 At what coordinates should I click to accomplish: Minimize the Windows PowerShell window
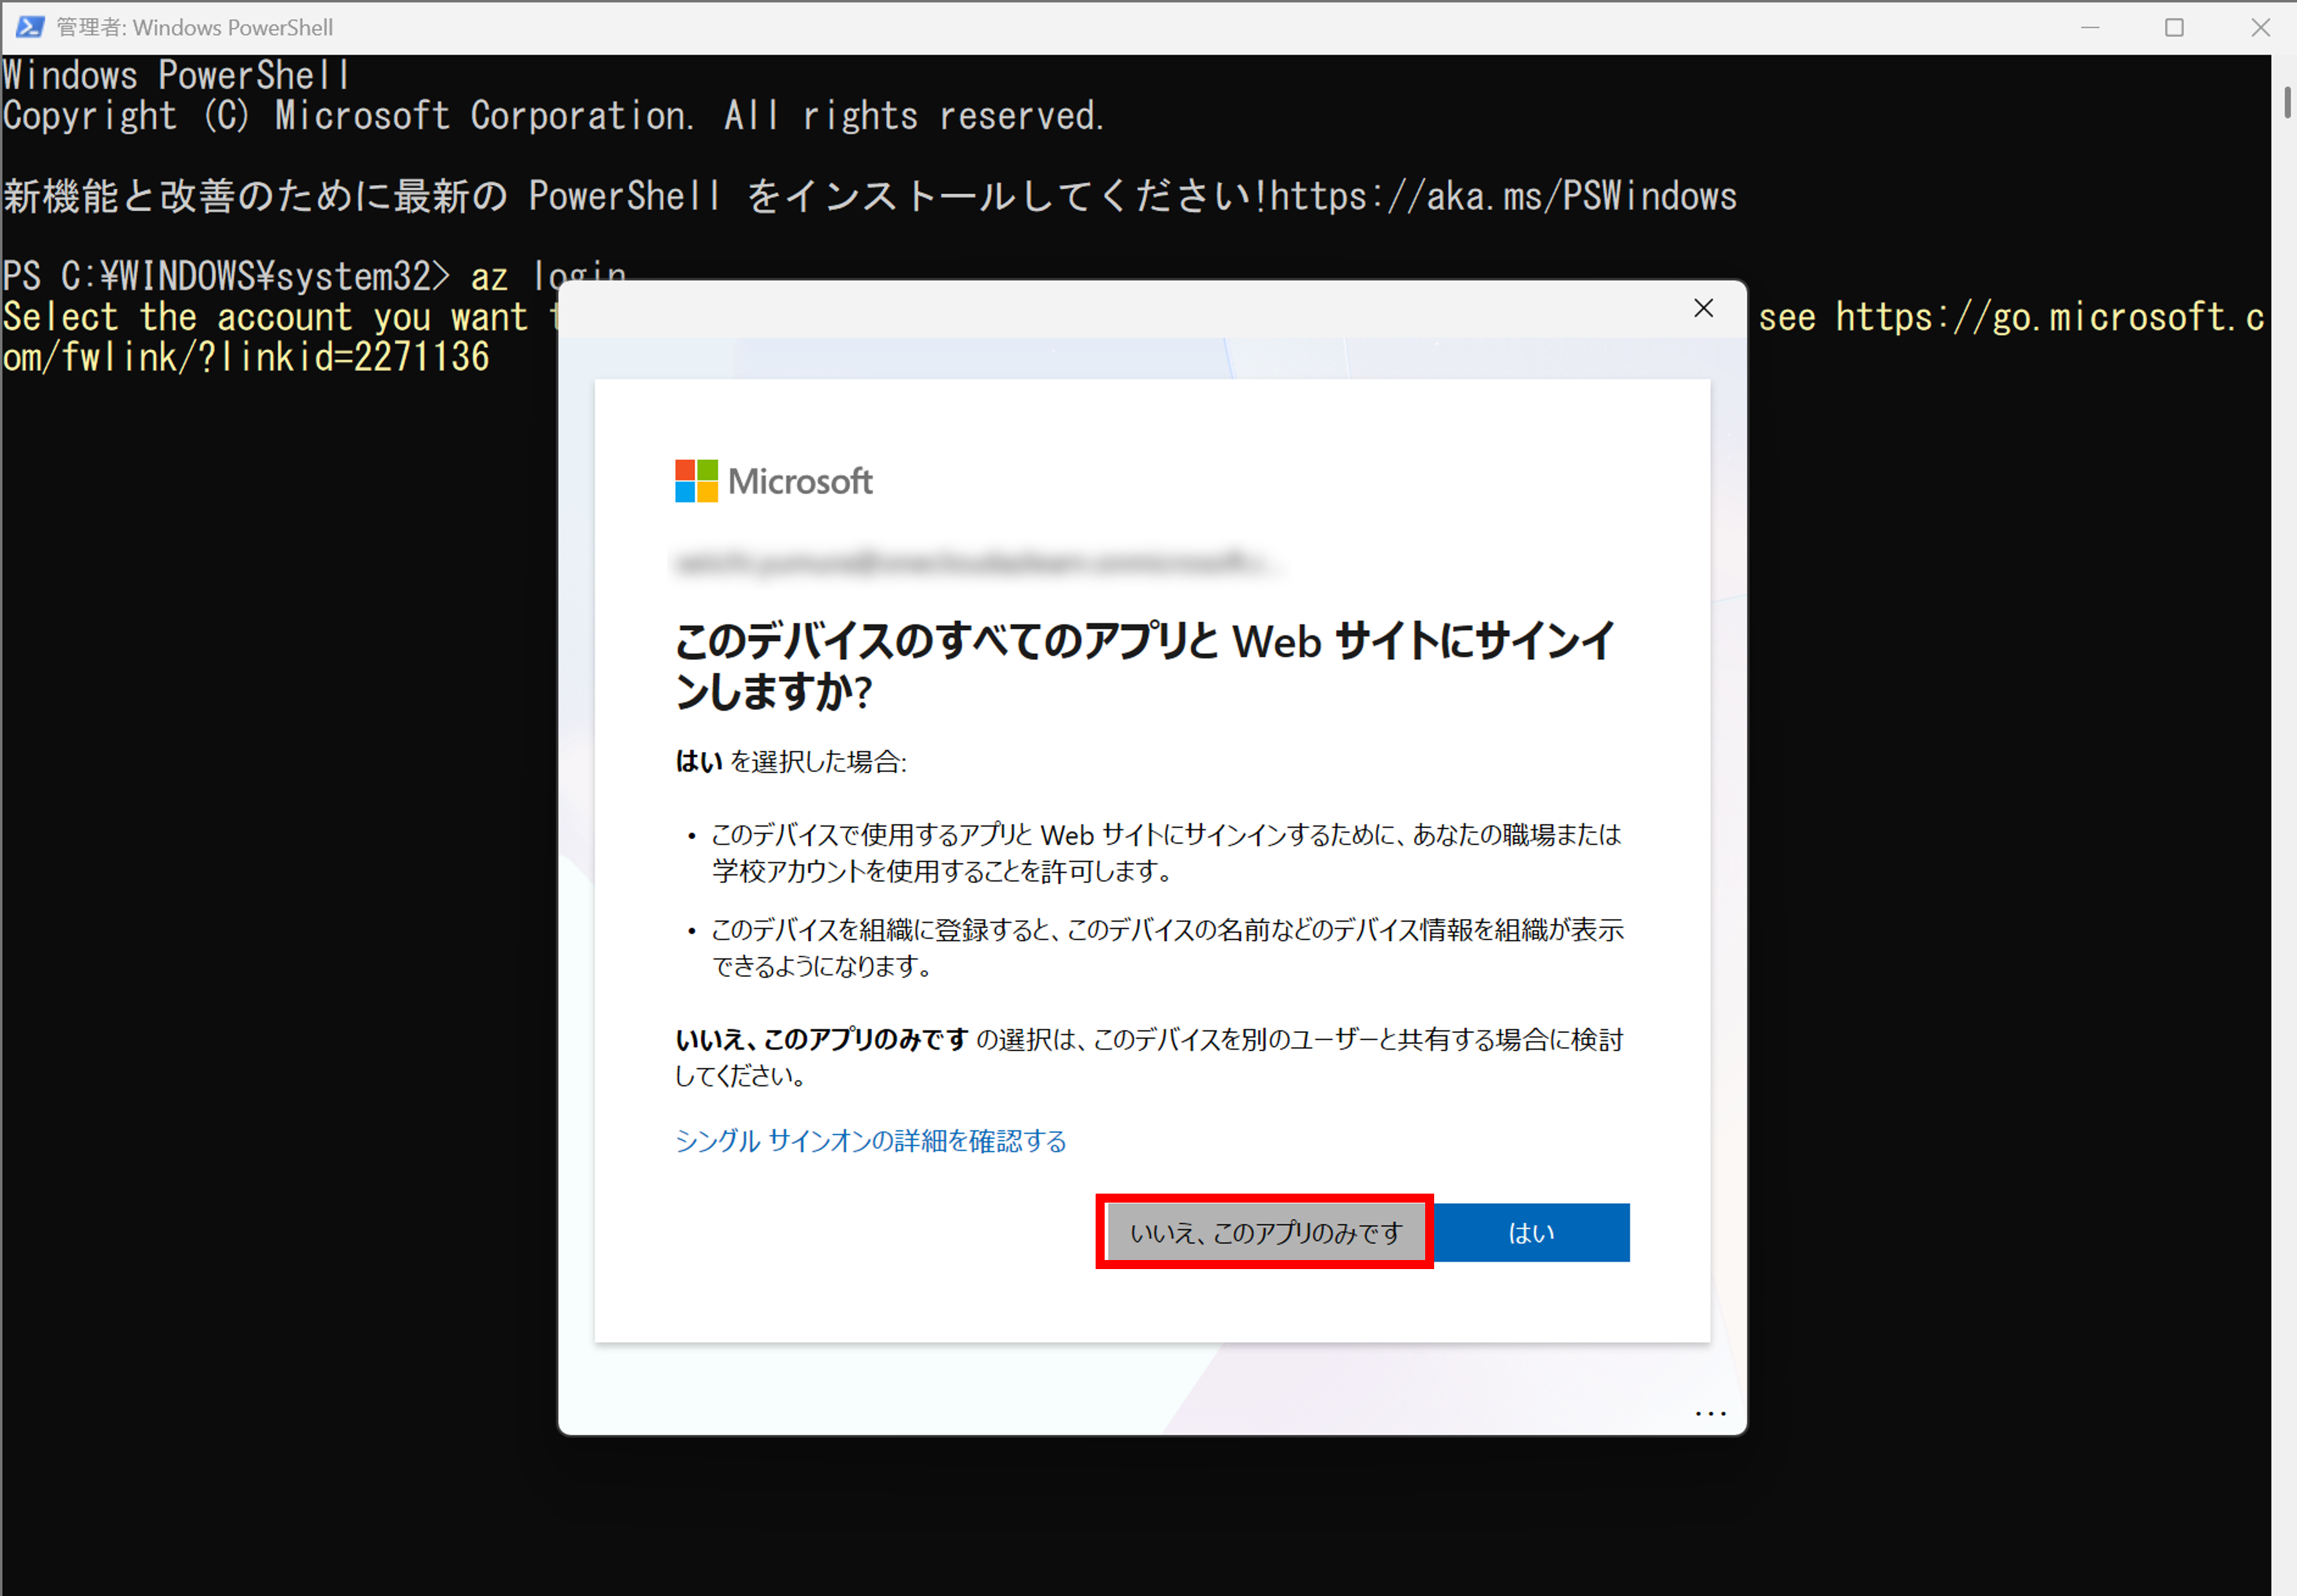coord(2089,27)
